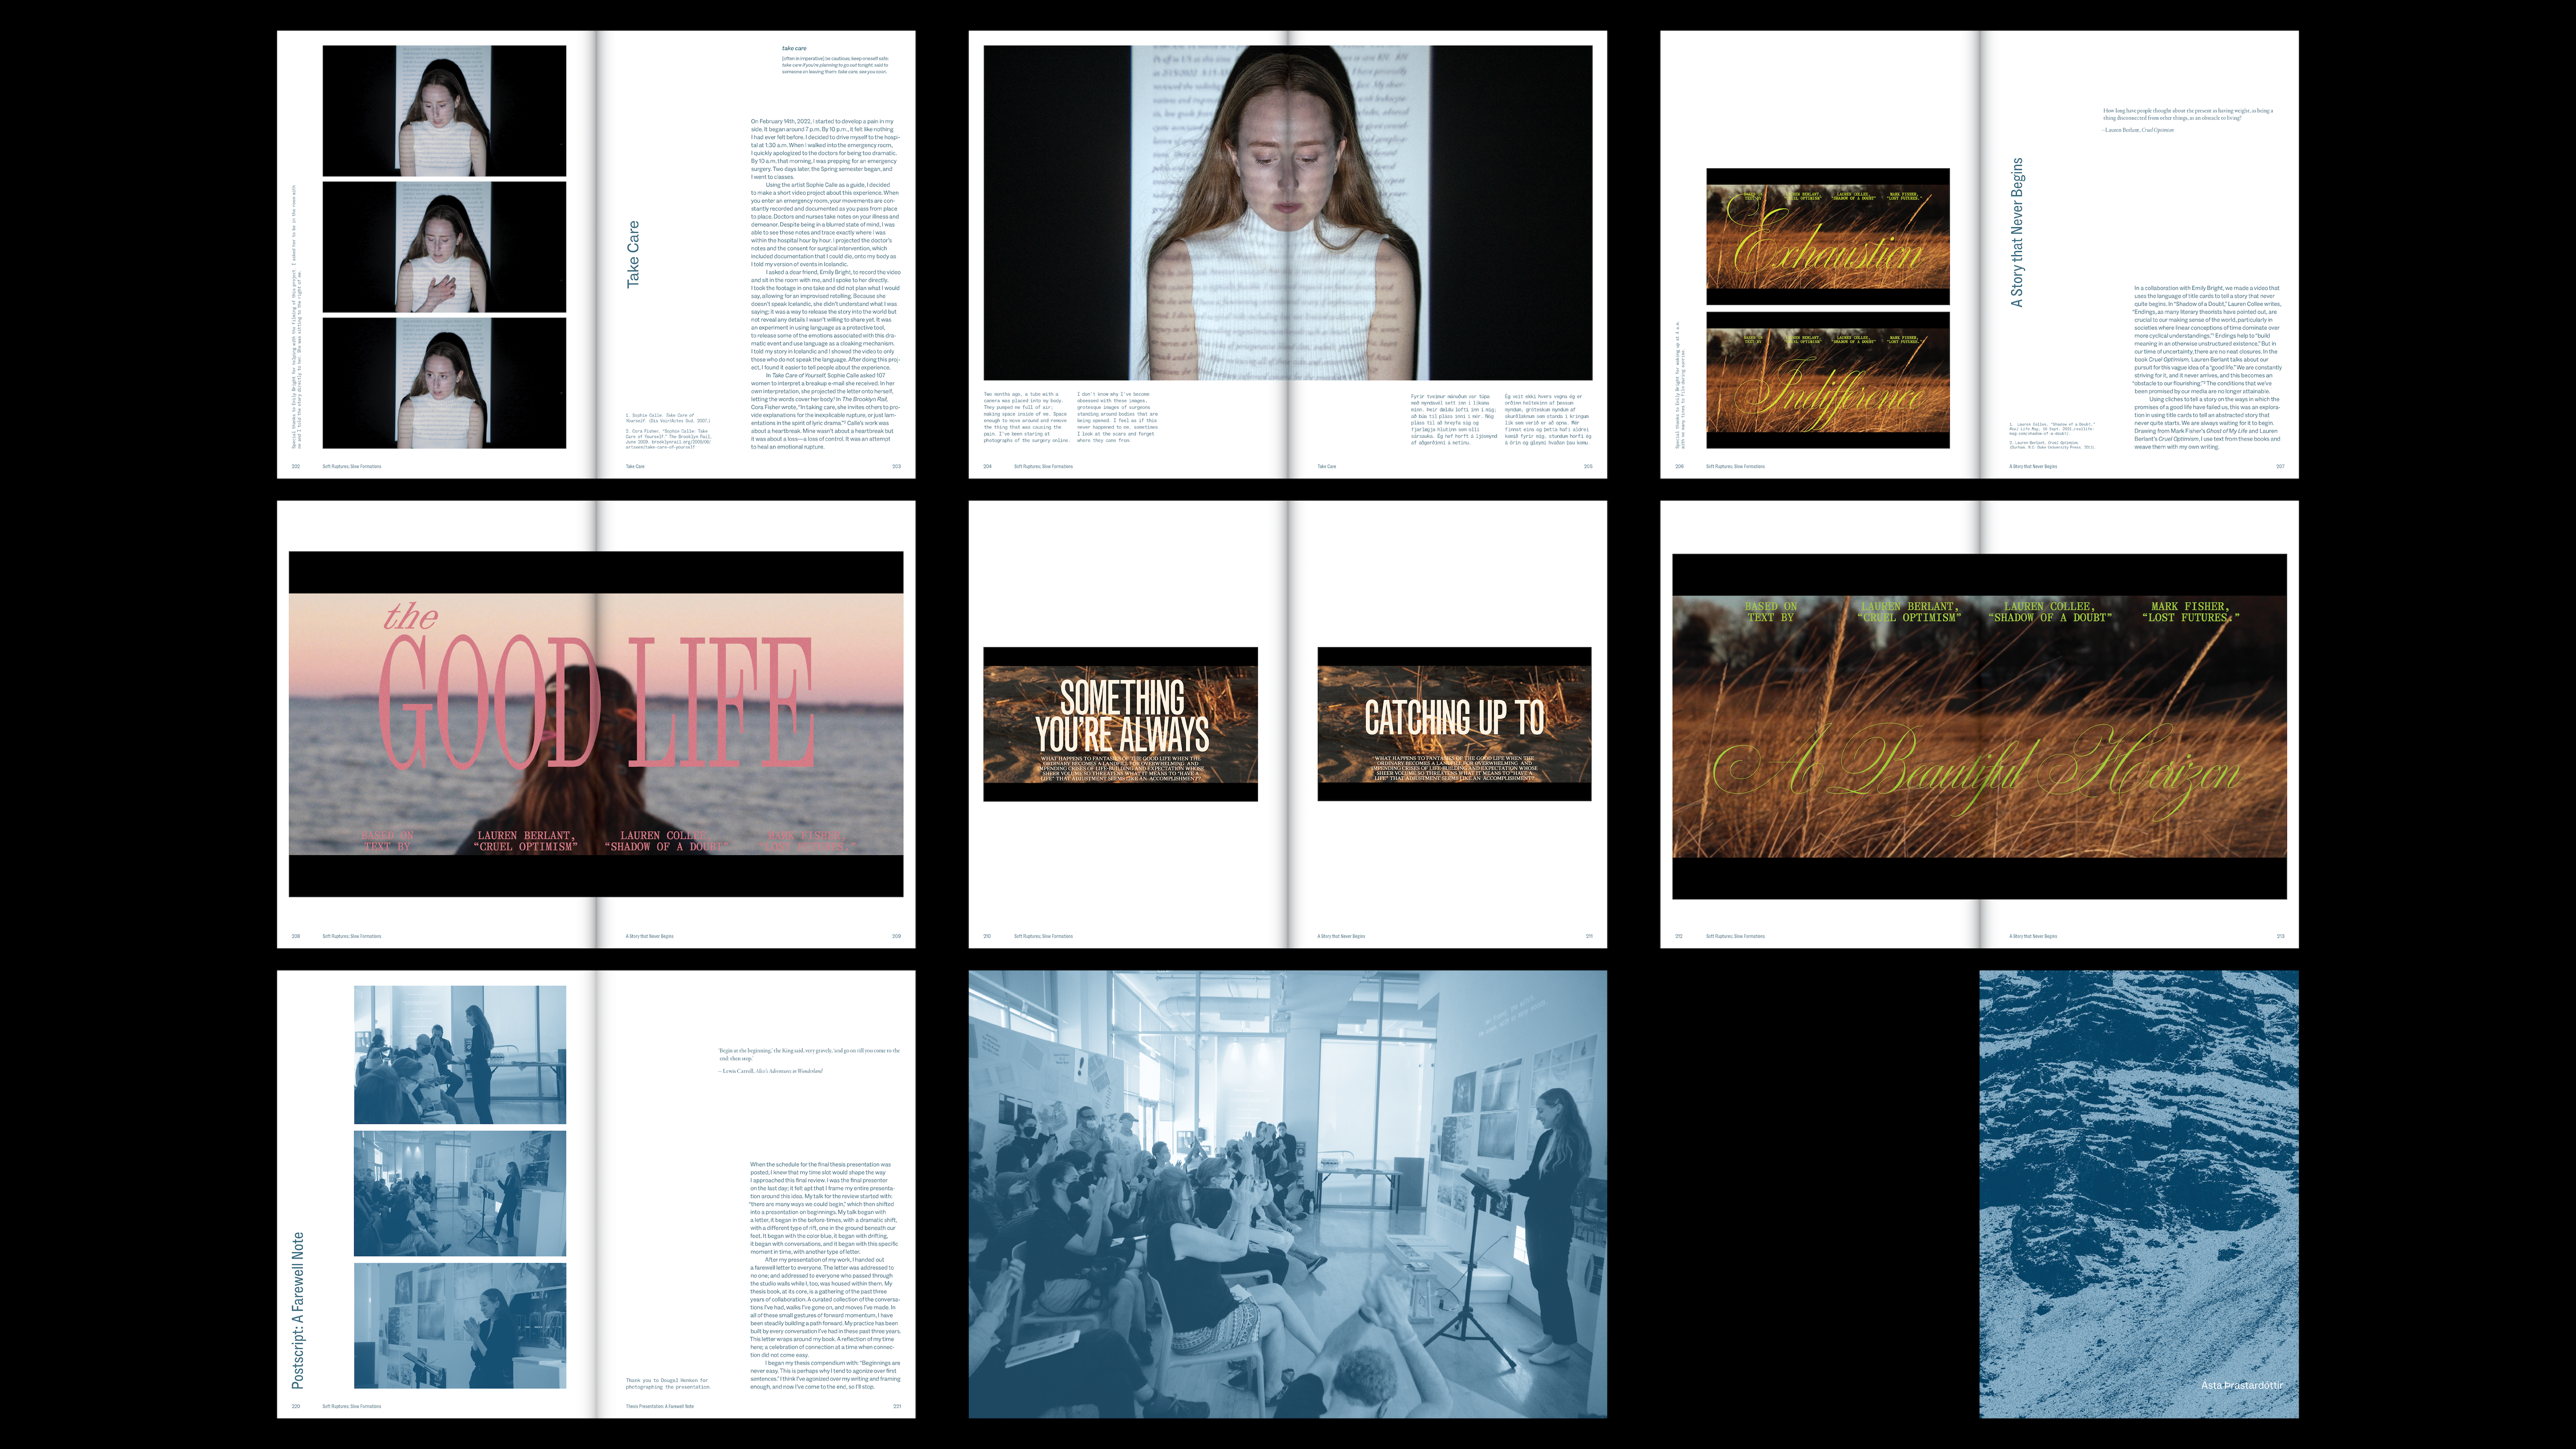Click footer 'Thesis Presentation: A Farewell Note'
The image size is (2576, 1449).
(659, 1406)
